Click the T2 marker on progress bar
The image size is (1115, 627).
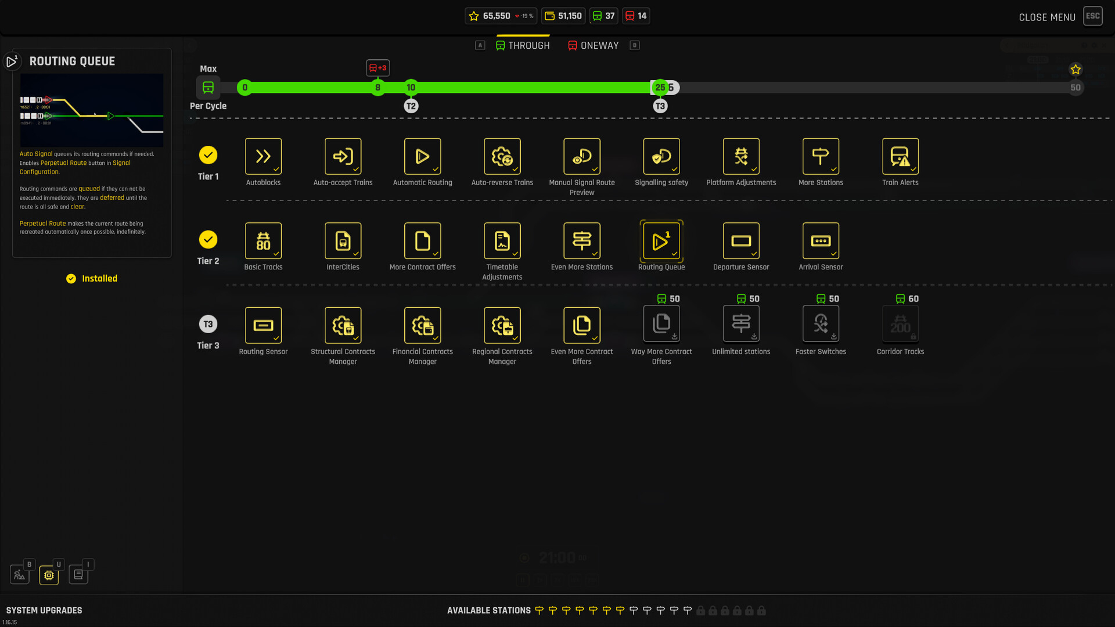coord(411,106)
